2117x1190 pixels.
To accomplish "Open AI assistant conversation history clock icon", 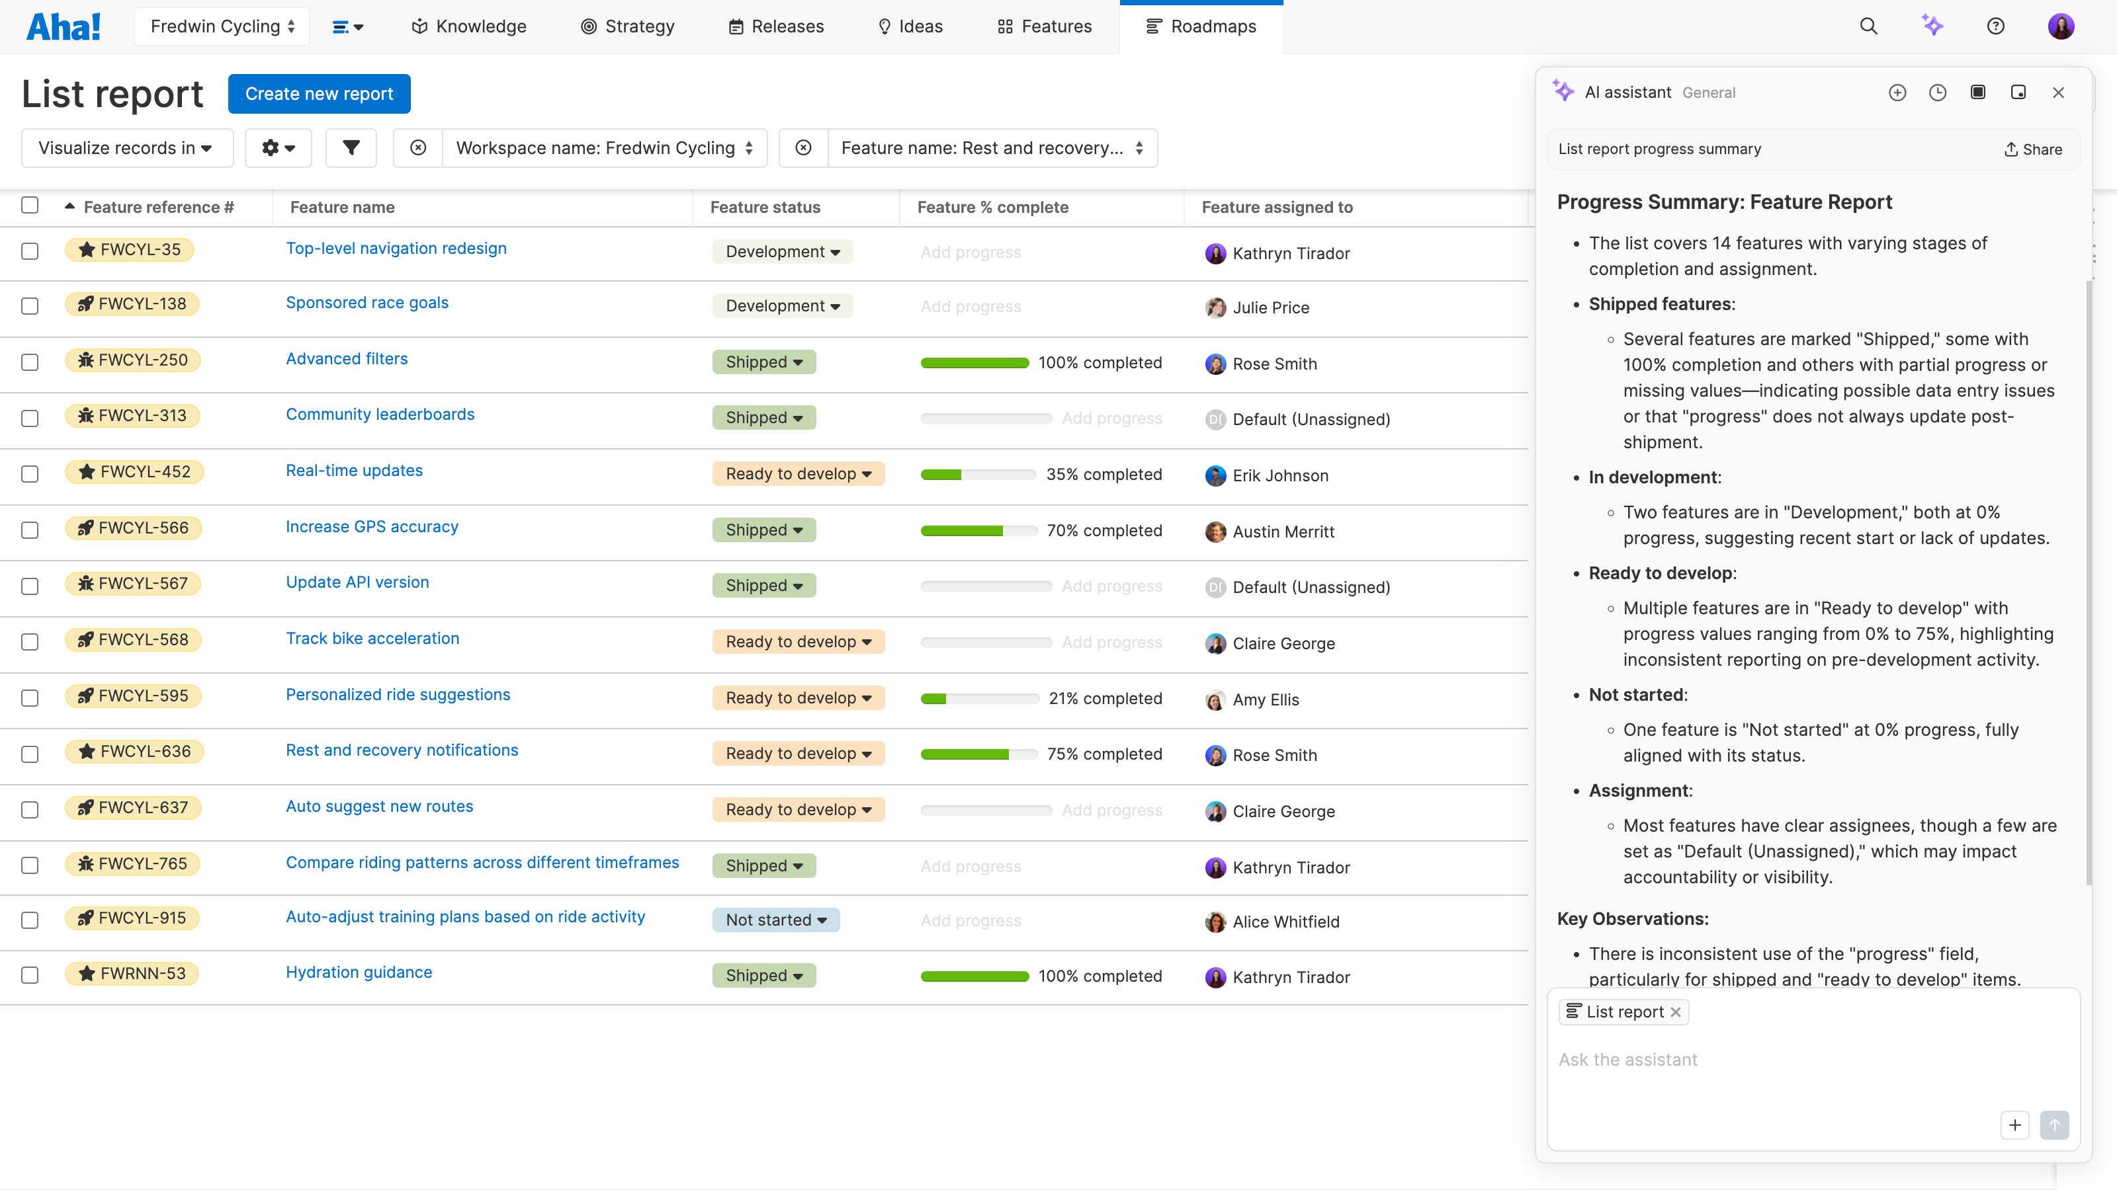I will pyautogui.click(x=1938, y=92).
